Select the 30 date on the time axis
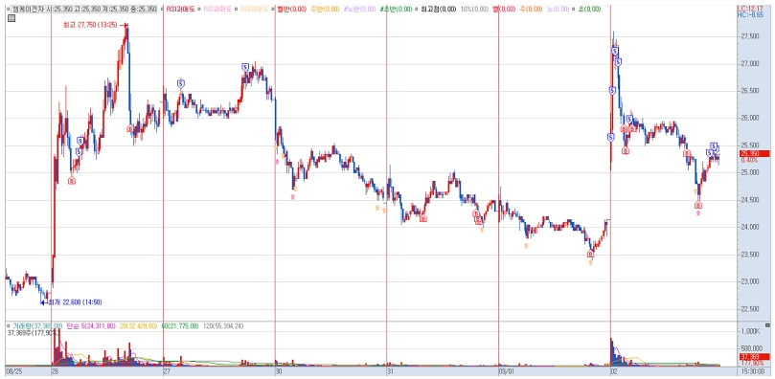 tap(279, 370)
